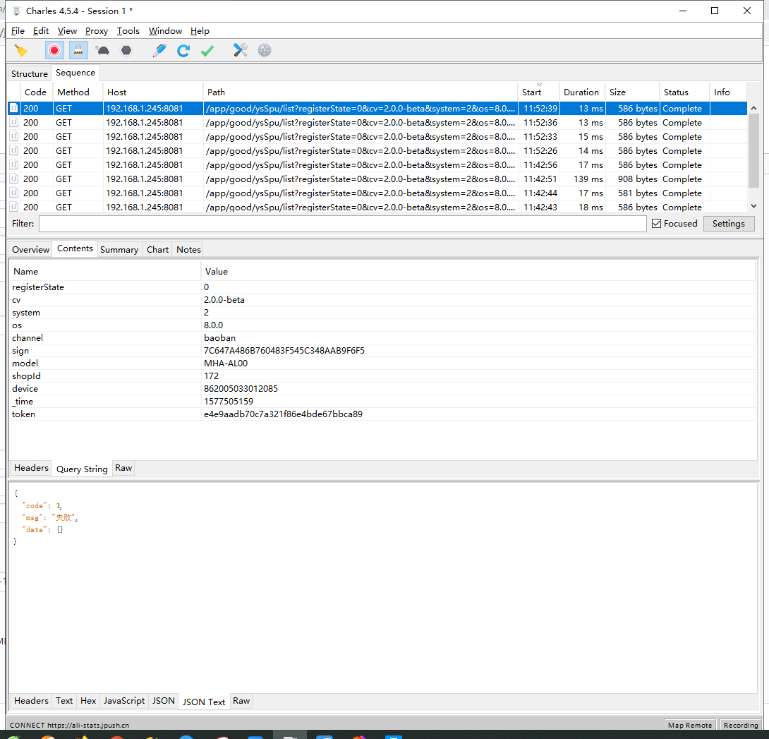
Task: Show response Raw tab at bottom
Action: (241, 701)
